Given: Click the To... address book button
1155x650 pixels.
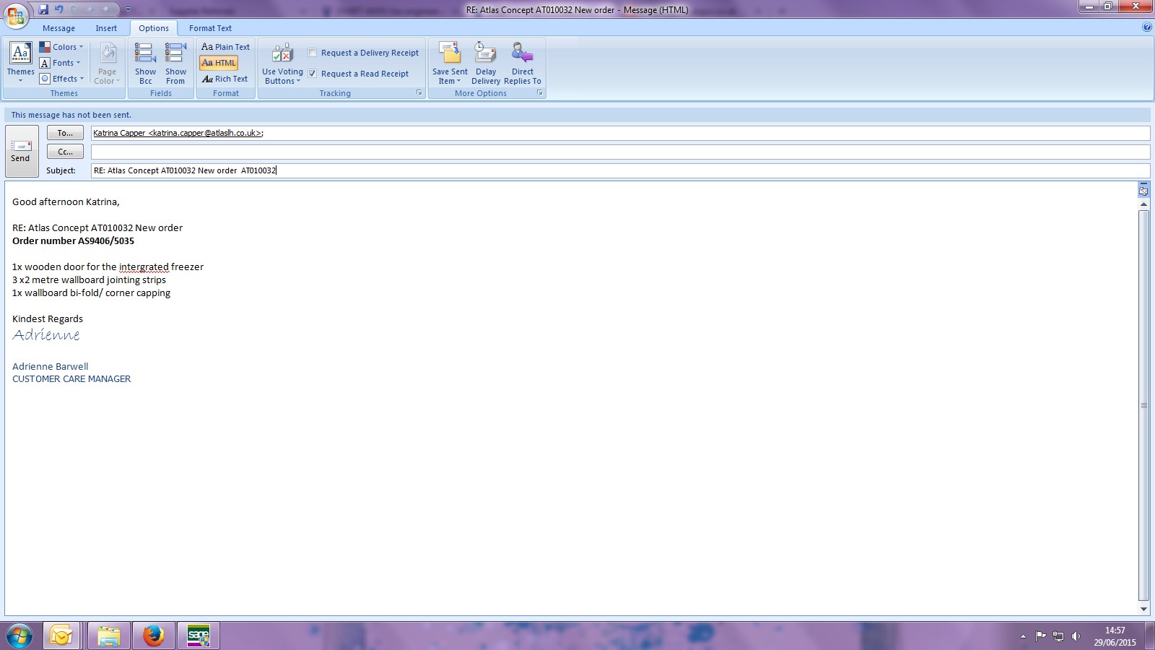Looking at the screenshot, I should pyautogui.click(x=65, y=133).
